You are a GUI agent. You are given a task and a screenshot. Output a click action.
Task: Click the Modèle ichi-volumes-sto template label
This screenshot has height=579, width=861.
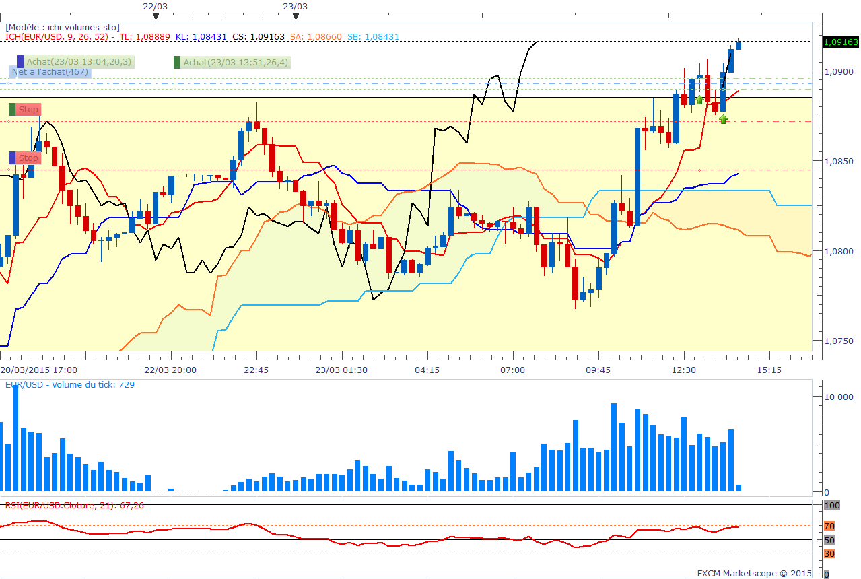63,27
